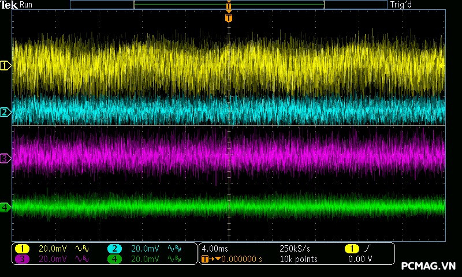Select the magenta channel 3 badge in readout
Screen dimensions: 462x277
point(23,259)
